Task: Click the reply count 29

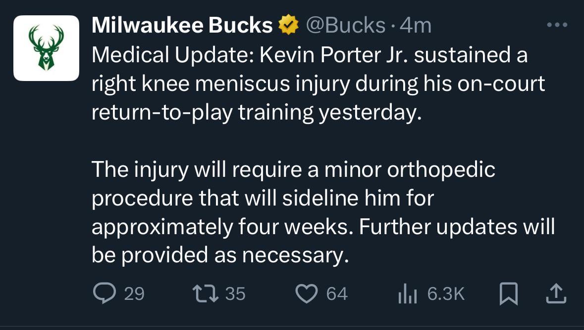Action: (x=134, y=294)
